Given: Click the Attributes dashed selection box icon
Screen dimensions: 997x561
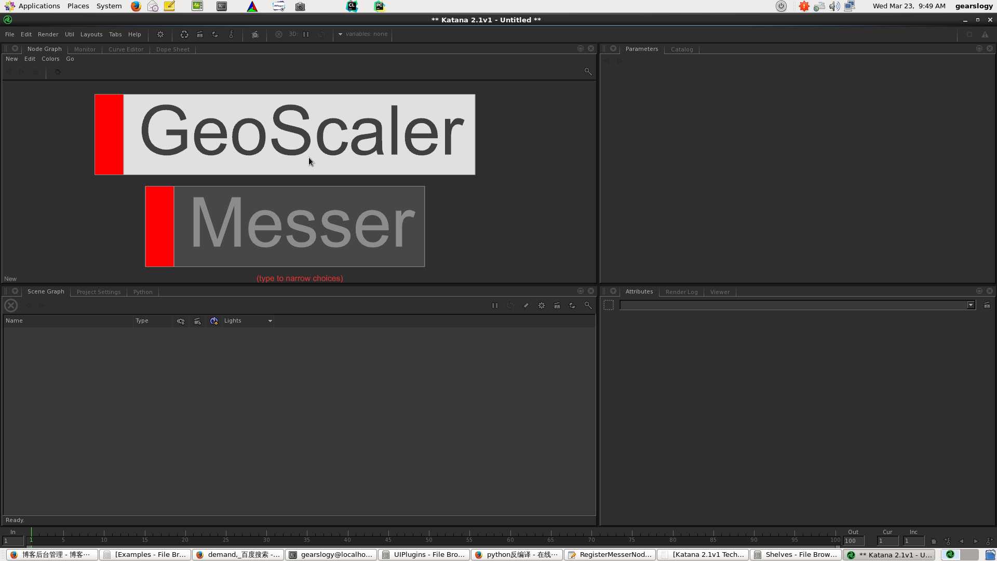Looking at the screenshot, I should click(x=609, y=305).
